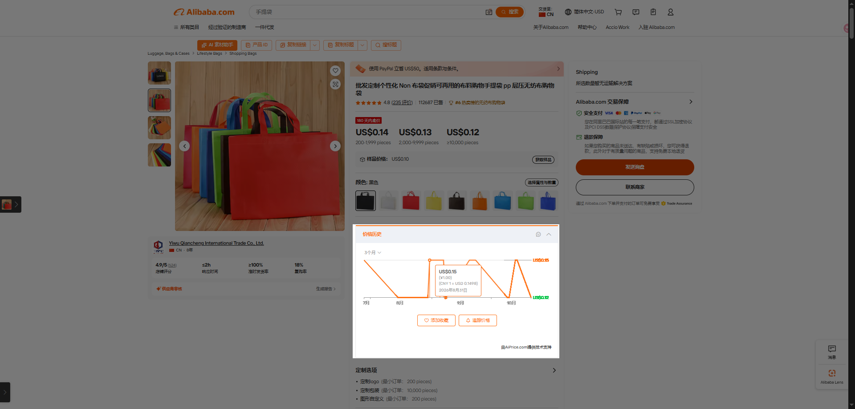The height and width of the screenshot is (409, 855).
Task: Click the search input field with 手提袋
Action: tap(367, 12)
